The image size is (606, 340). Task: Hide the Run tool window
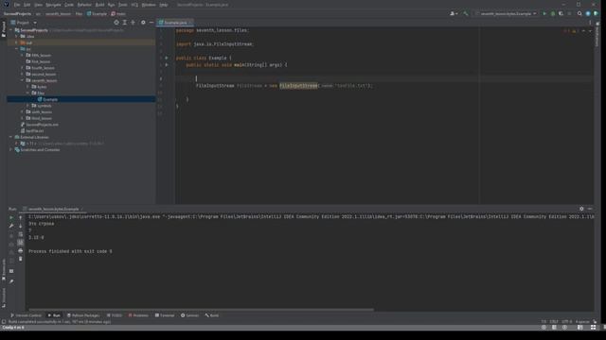click(590, 209)
